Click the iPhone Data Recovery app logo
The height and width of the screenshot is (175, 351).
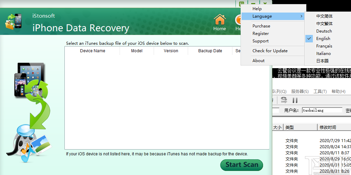coord(14,21)
